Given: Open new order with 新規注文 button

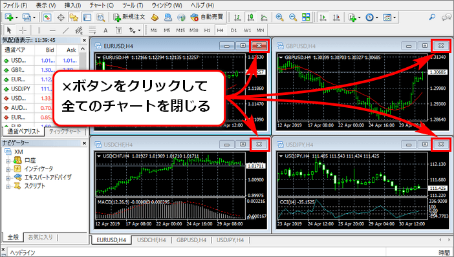Looking at the screenshot, I should (129, 17).
